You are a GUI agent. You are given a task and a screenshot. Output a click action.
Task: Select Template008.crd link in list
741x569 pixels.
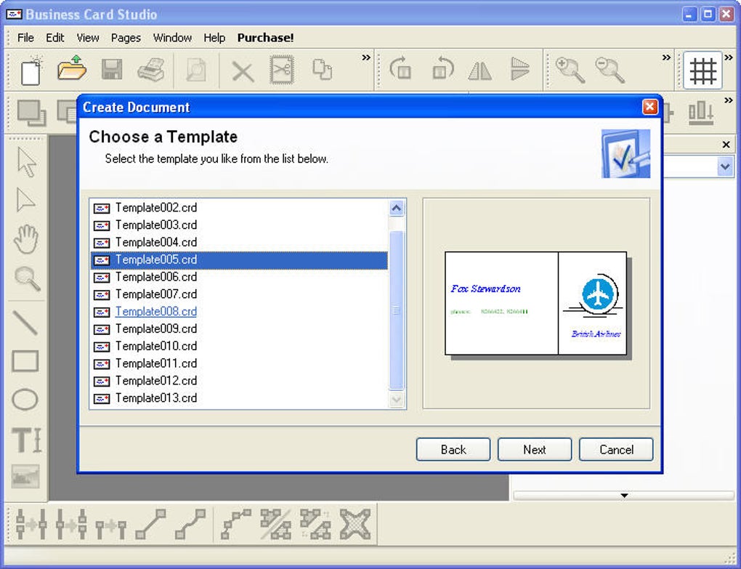click(x=156, y=312)
